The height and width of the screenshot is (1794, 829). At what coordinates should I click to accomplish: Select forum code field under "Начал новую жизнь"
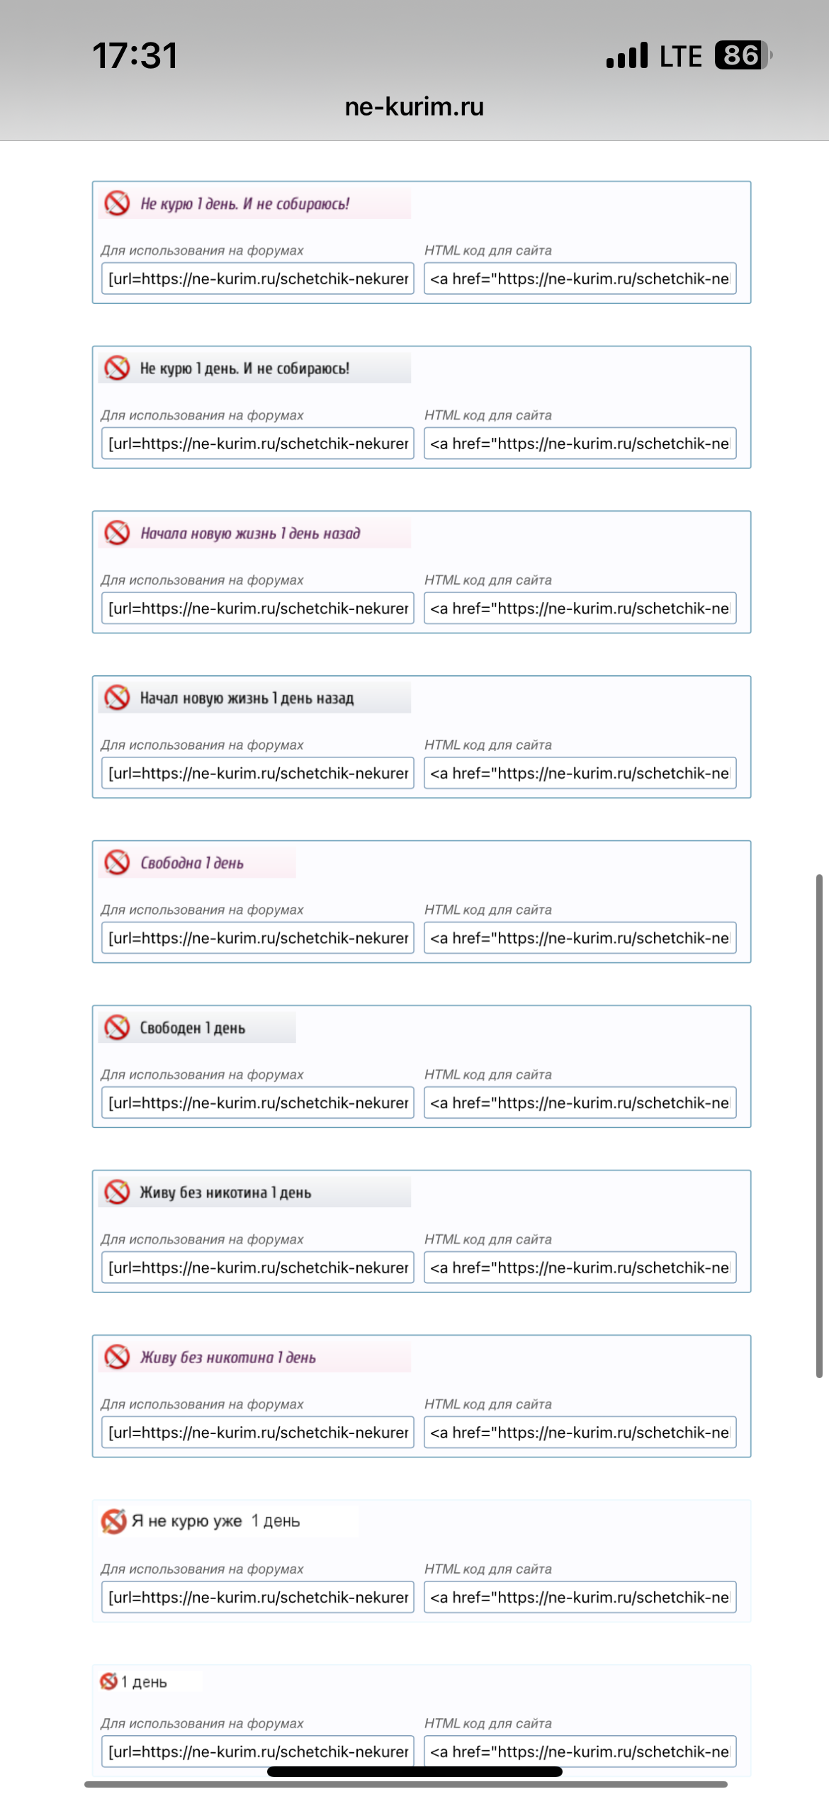pyautogui.click(x=258, y=773)
